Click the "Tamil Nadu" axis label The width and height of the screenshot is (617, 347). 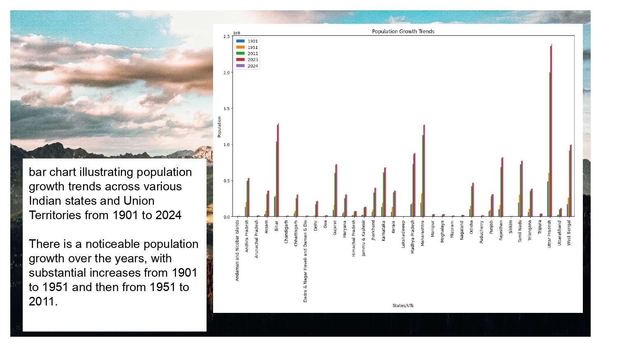(x=520, y=231)
